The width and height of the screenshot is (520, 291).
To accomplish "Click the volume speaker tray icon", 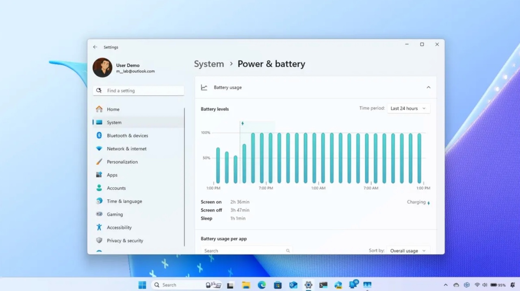I will 485,285.
